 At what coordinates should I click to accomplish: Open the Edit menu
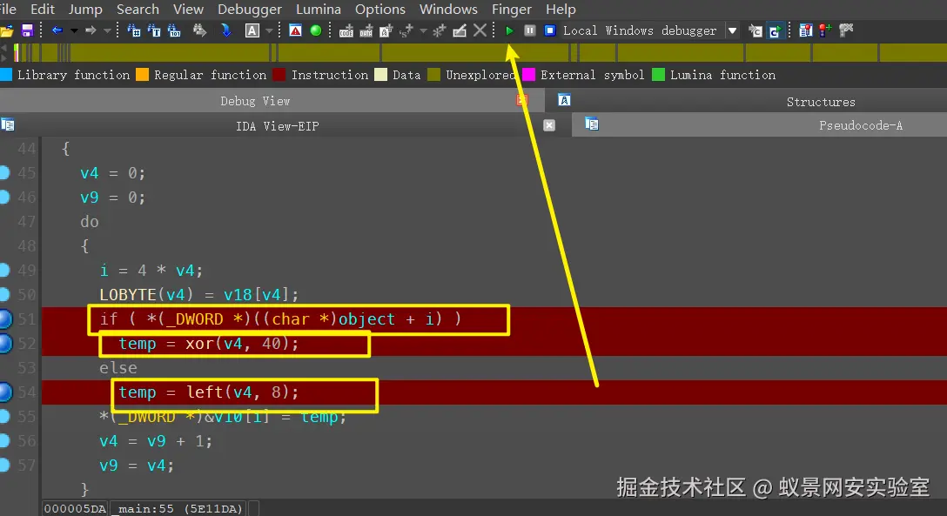pyautogui.click(x=43, y=9)
